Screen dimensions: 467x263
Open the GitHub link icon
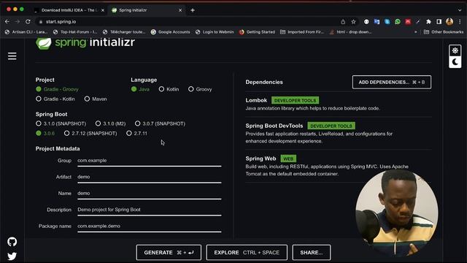click(12, 242)
